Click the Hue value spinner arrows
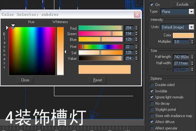This screenshot has width=196, height=131. (136, 47)
